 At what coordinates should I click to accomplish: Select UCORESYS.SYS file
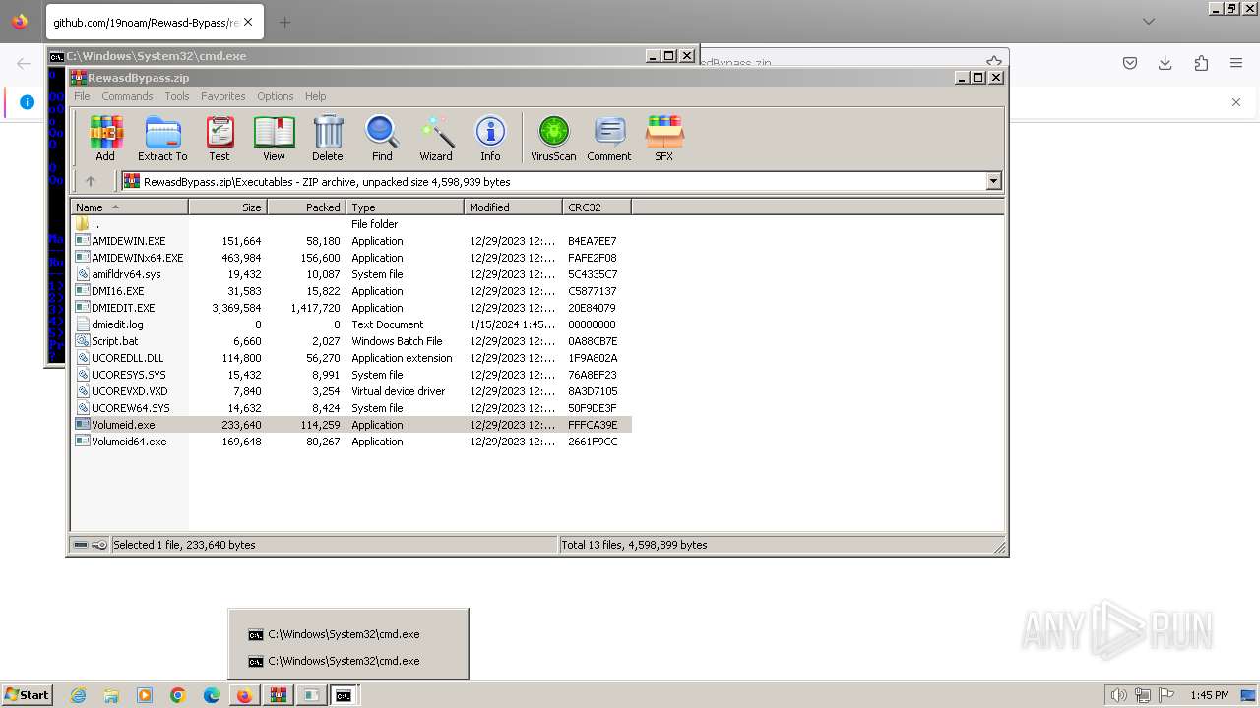[352, 375]
